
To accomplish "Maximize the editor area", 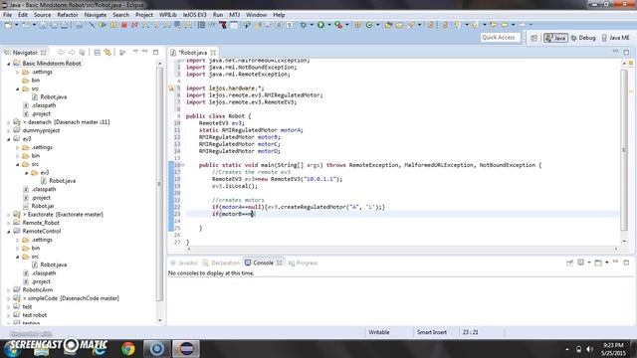I will coord(626,52).
